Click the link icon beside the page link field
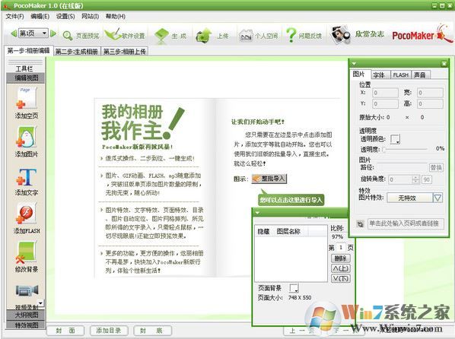This screenshot has height=339, width=455. pyautogui.click(x=360, y=224)
